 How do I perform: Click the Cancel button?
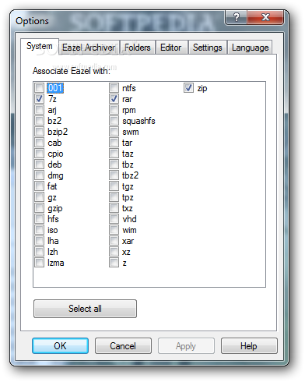tap(123, 346)
